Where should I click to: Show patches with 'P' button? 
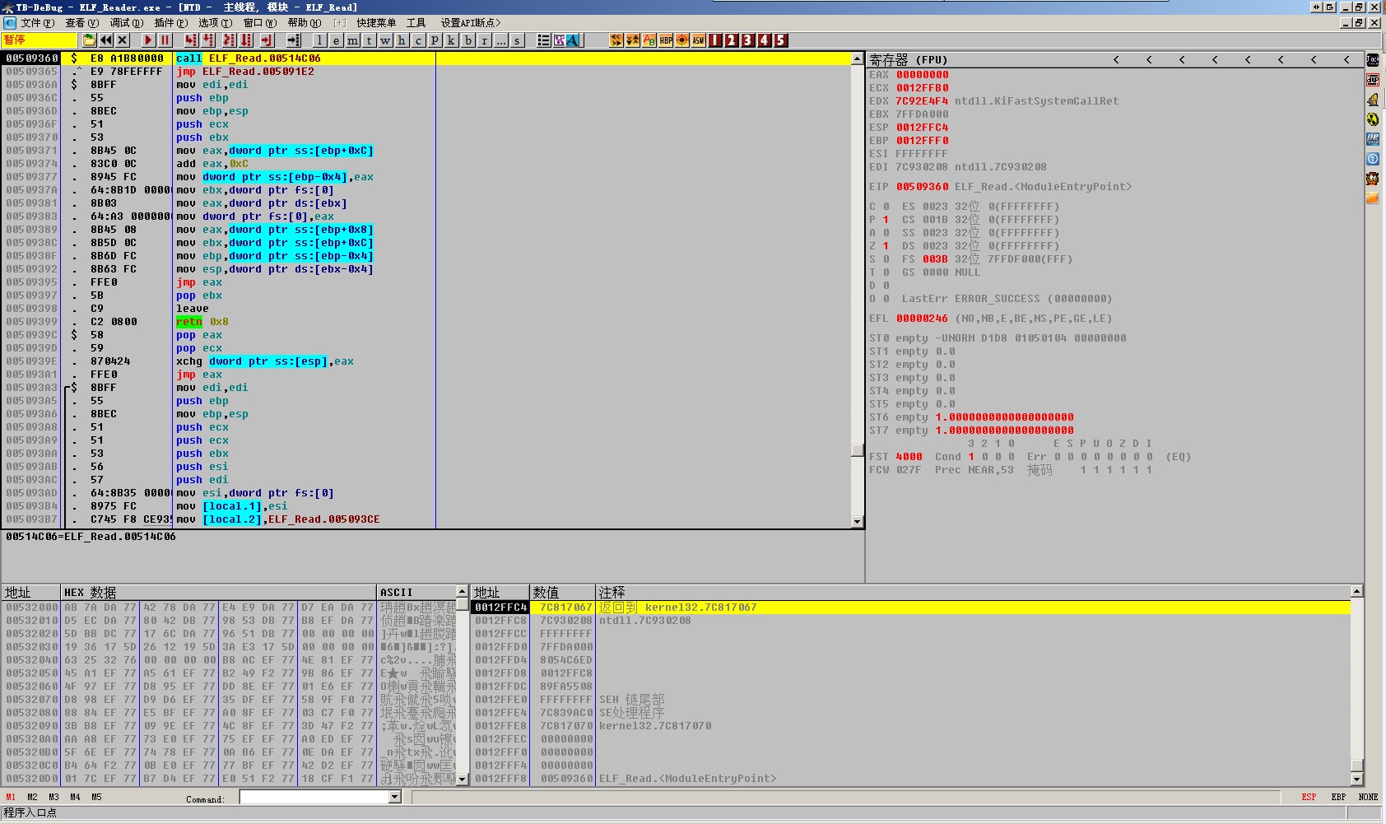tap(435, 40)
